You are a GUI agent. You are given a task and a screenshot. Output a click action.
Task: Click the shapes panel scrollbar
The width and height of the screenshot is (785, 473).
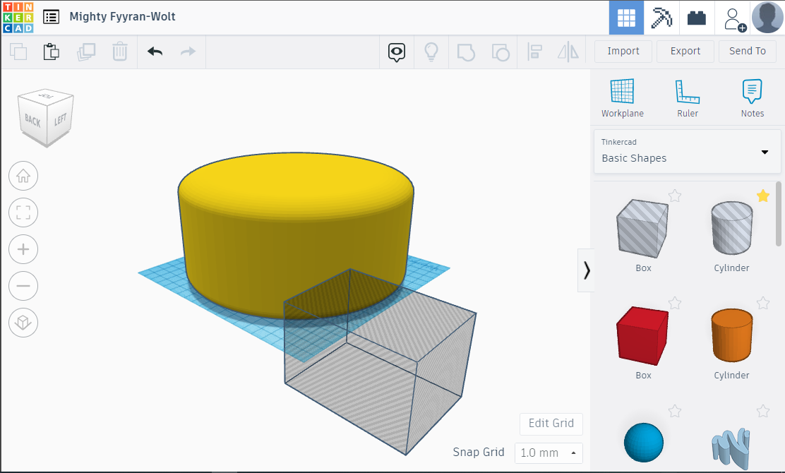779,214
